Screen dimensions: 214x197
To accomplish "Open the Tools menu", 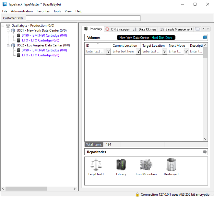I will [57, 11].
